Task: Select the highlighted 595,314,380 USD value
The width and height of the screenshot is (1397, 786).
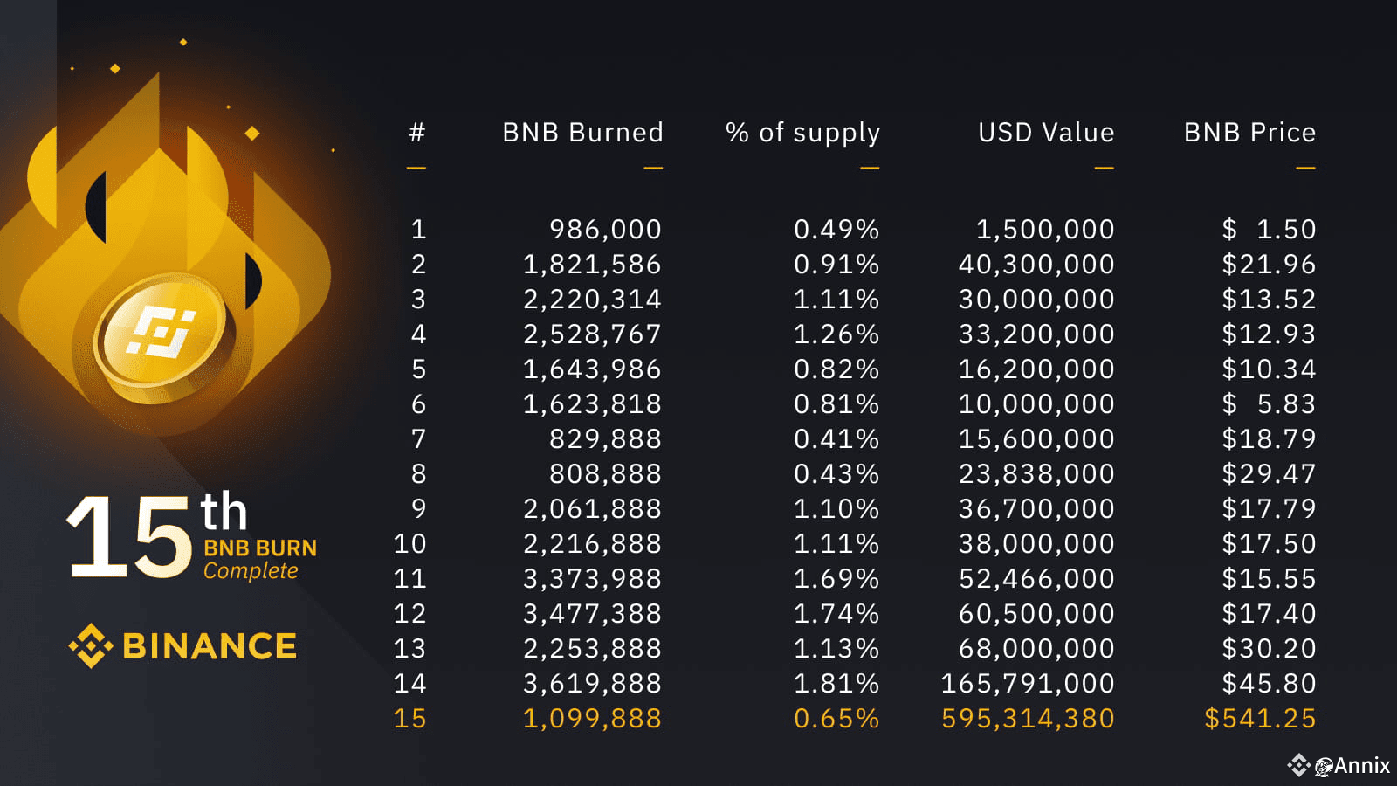Action: 1028,719
